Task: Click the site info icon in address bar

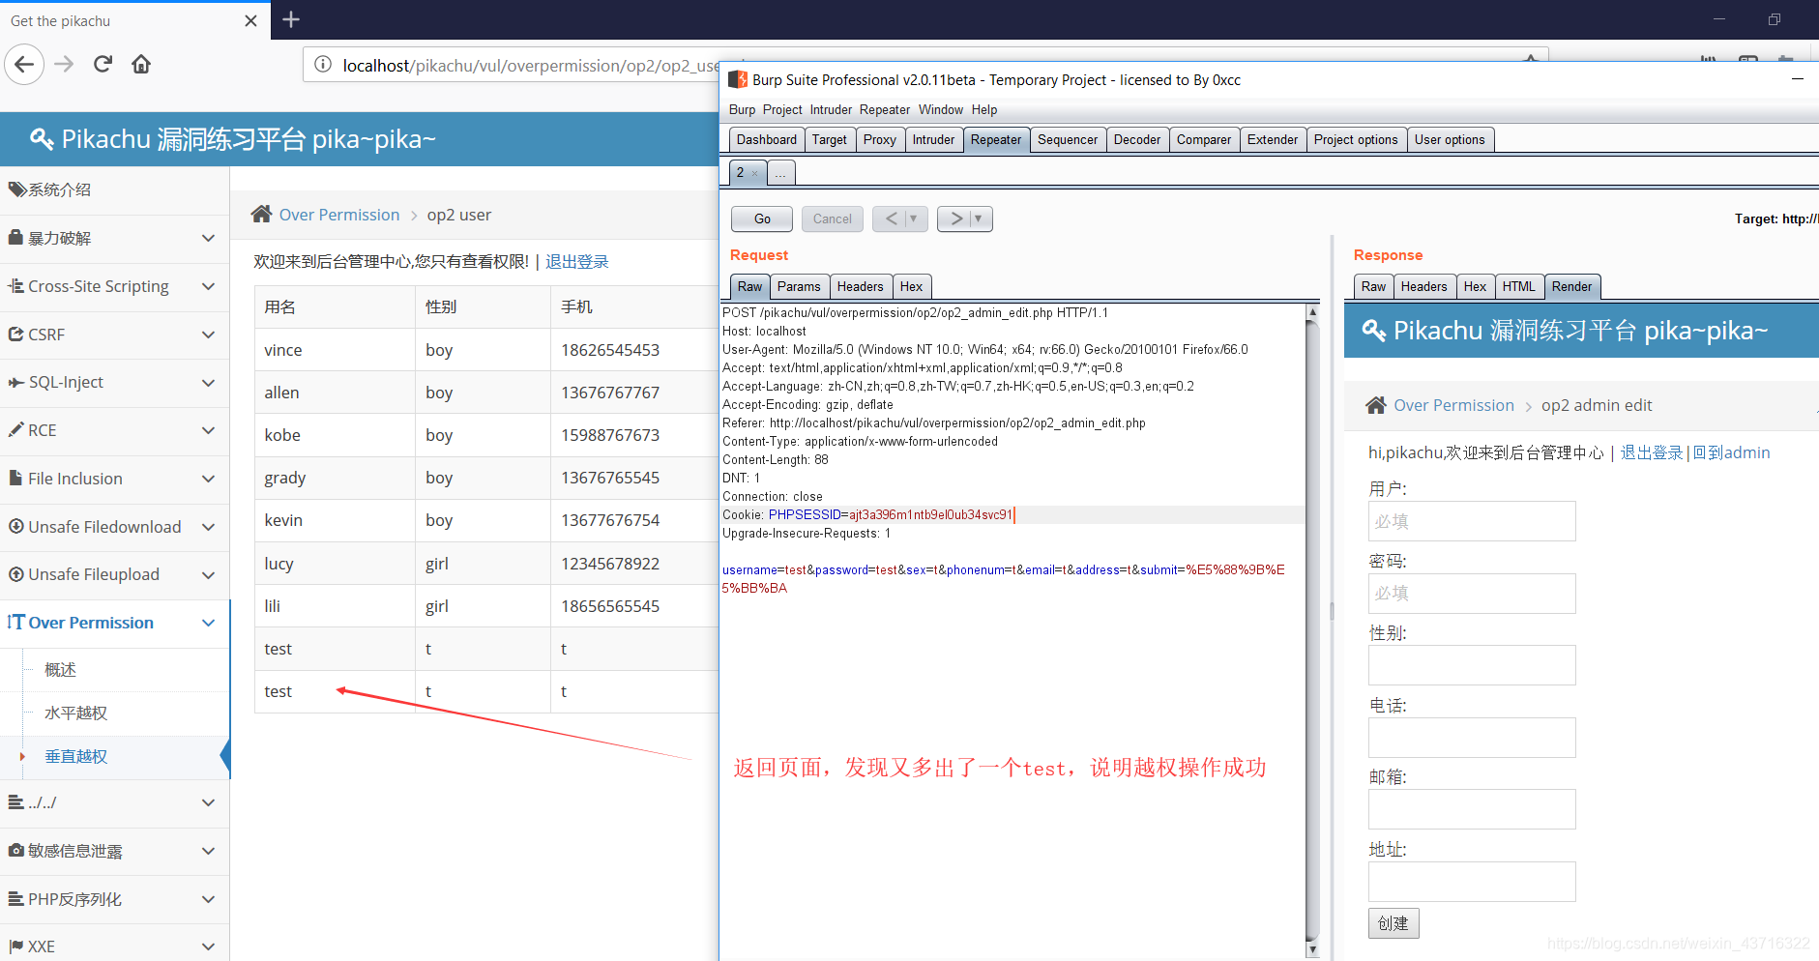Action: (x=323, y=65)
